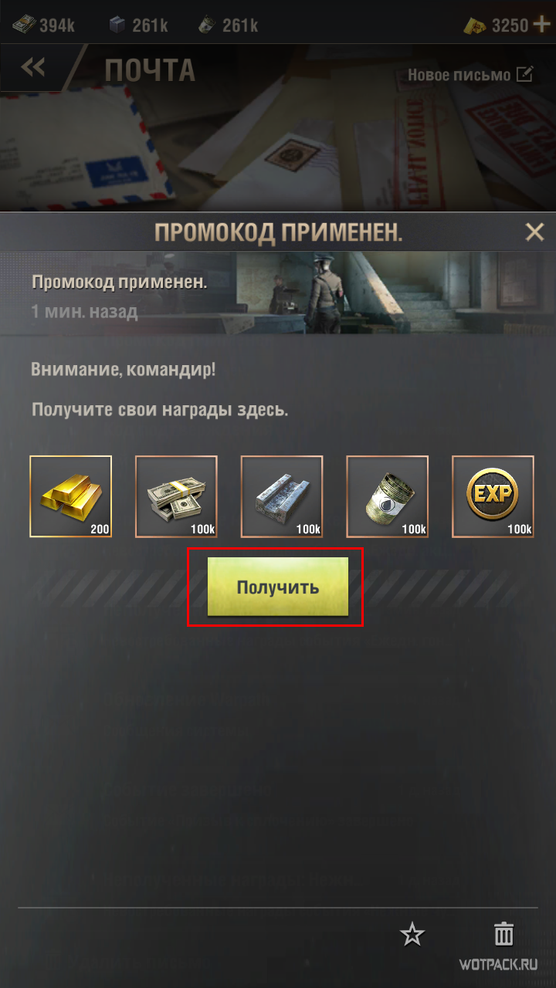The width and height of the screenshot is (556, 988).
Task: Select the 100k steel beams reward
Action: click(x=282, y=496)
